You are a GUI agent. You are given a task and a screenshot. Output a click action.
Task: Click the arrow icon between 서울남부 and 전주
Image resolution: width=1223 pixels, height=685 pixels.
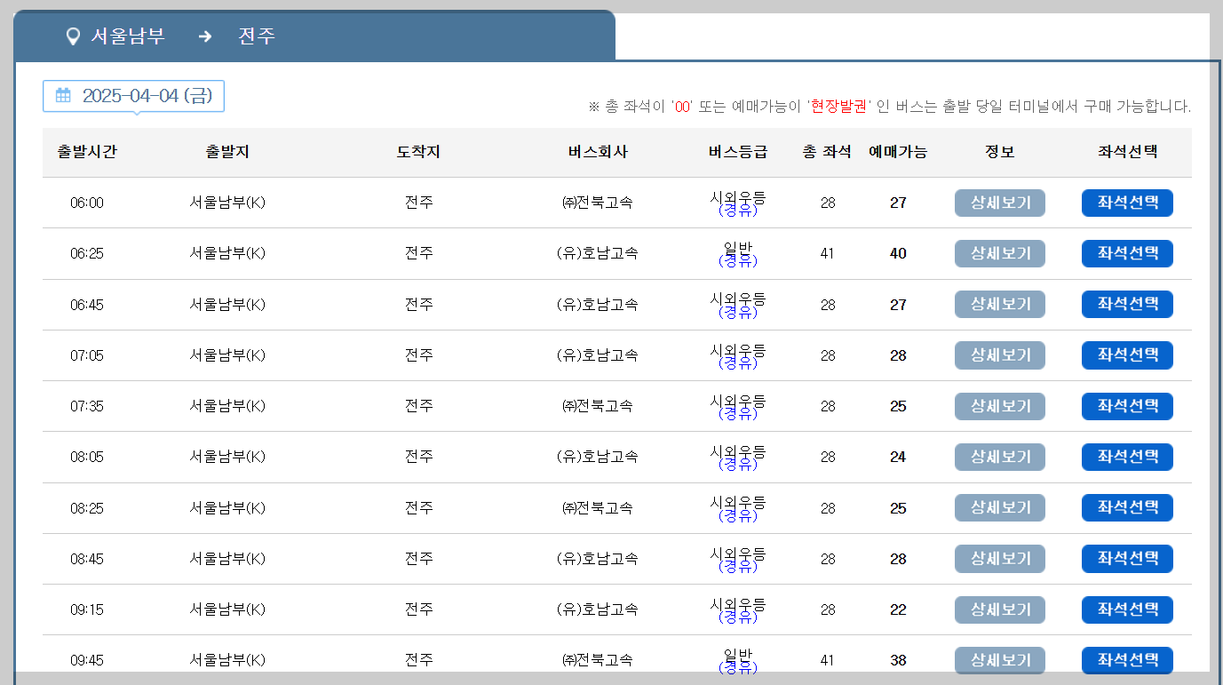(x=205, y=36)
